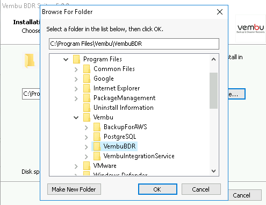Cancel the Browse For Folder dialog
266x205 pixels.
201,189
